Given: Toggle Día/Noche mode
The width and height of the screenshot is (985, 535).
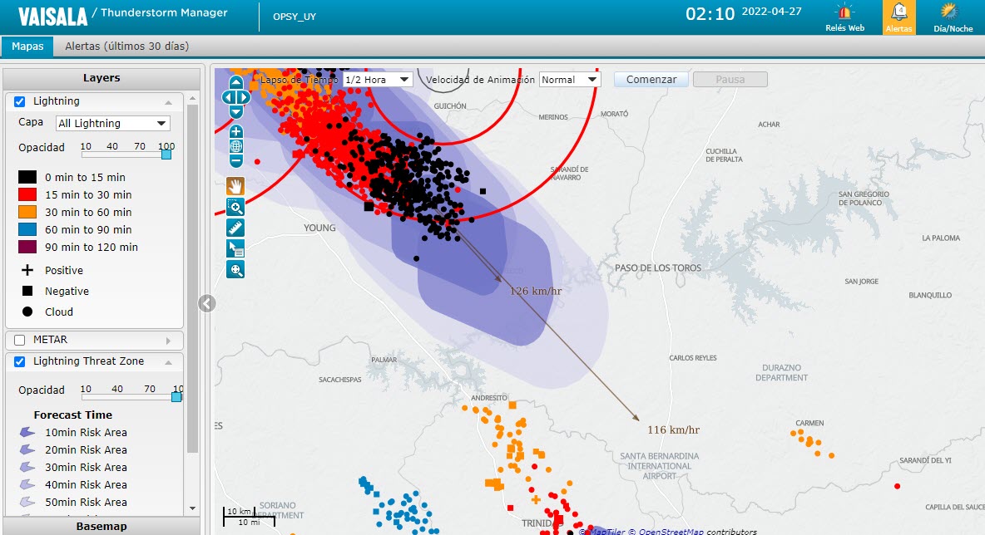Looking at the screenshot, I should 953,17.
